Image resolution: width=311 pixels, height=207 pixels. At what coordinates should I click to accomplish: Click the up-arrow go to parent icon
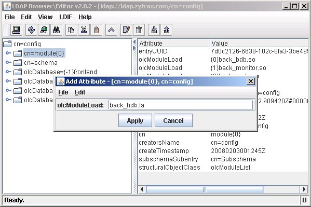pyautogui.click(x=111, y=30)
